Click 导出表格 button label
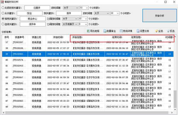This screenshot has width=178, height=115. point(95,31)
